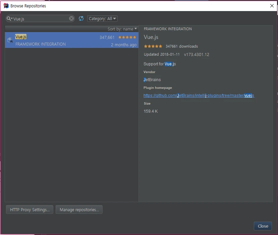Click the search magnifier history icon

(x=9, y=19)
